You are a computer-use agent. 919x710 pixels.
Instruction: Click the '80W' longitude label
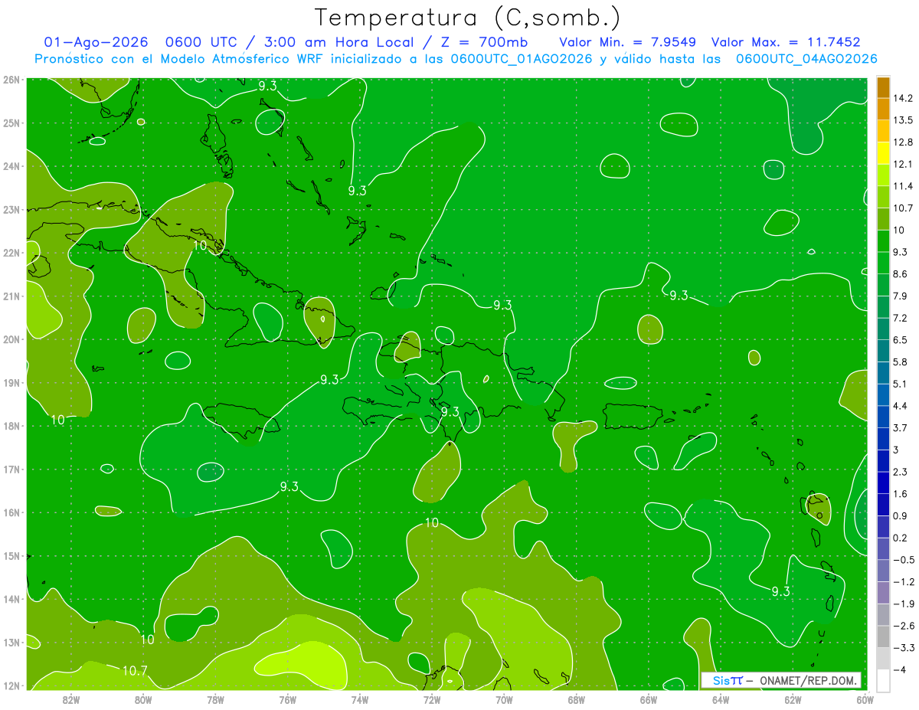click(143, 700)
